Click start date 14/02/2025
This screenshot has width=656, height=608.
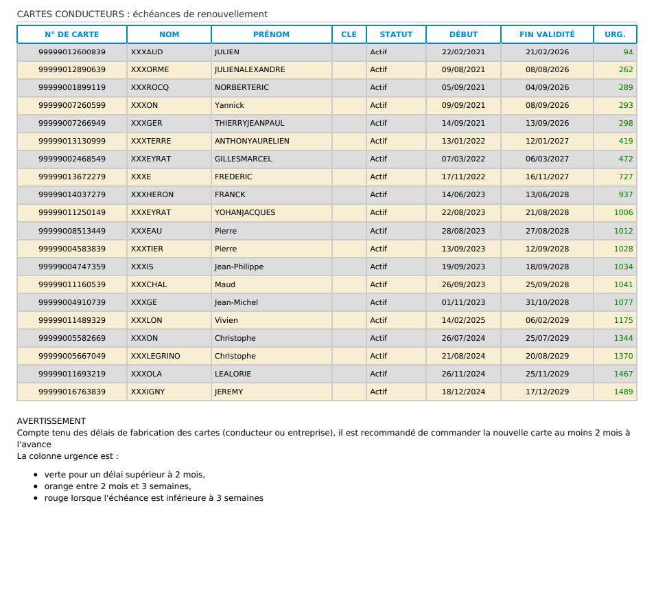[x=463, y=320]
